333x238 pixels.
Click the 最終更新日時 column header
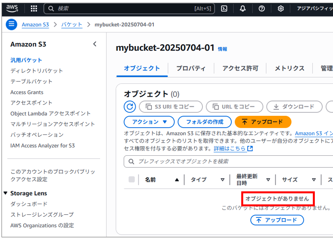click(x=247, y=179)
